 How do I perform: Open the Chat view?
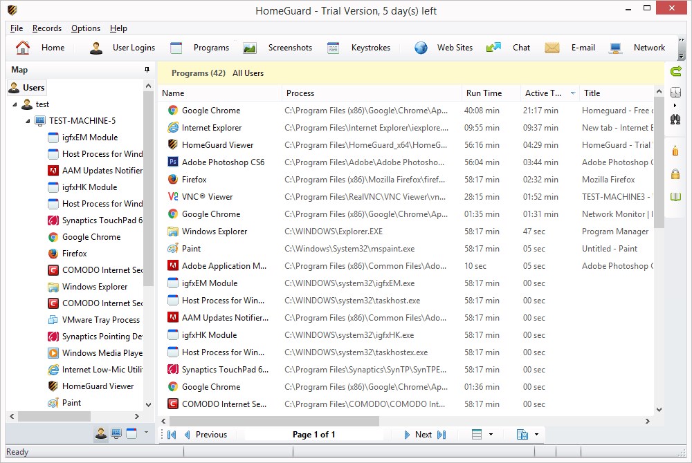508,48
